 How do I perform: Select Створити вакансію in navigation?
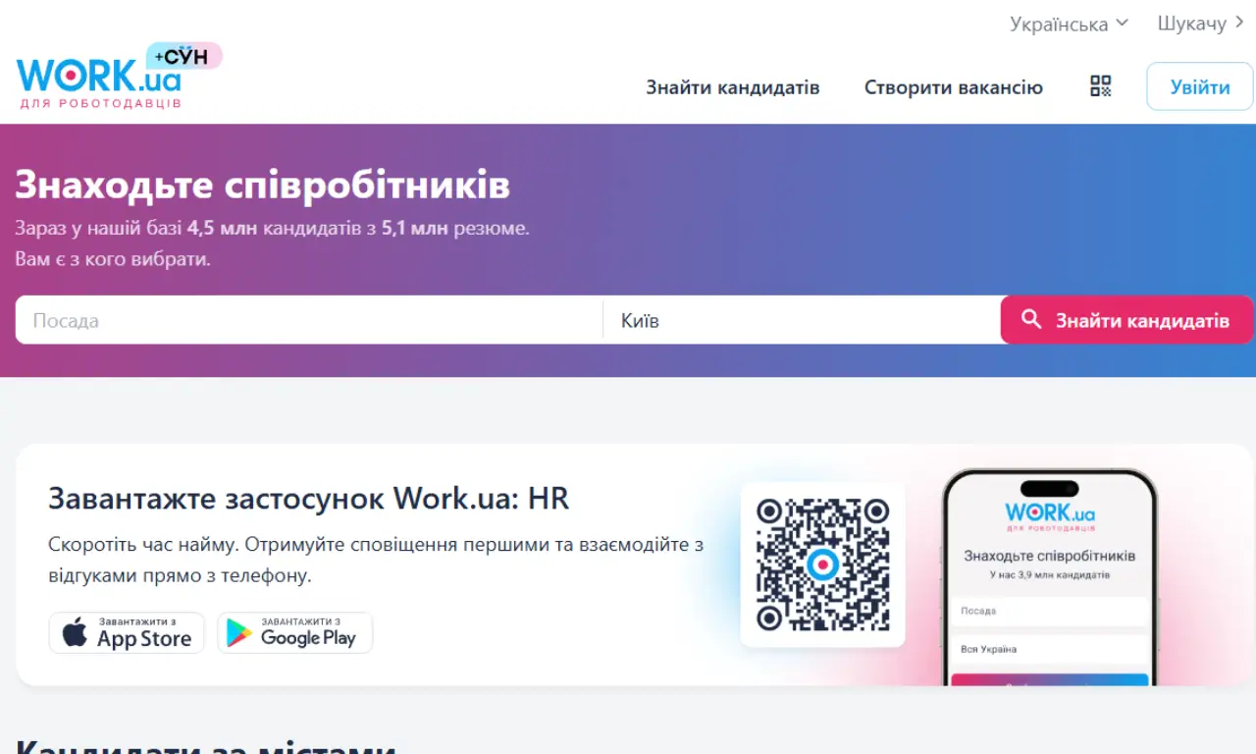(x=953, y=86)
